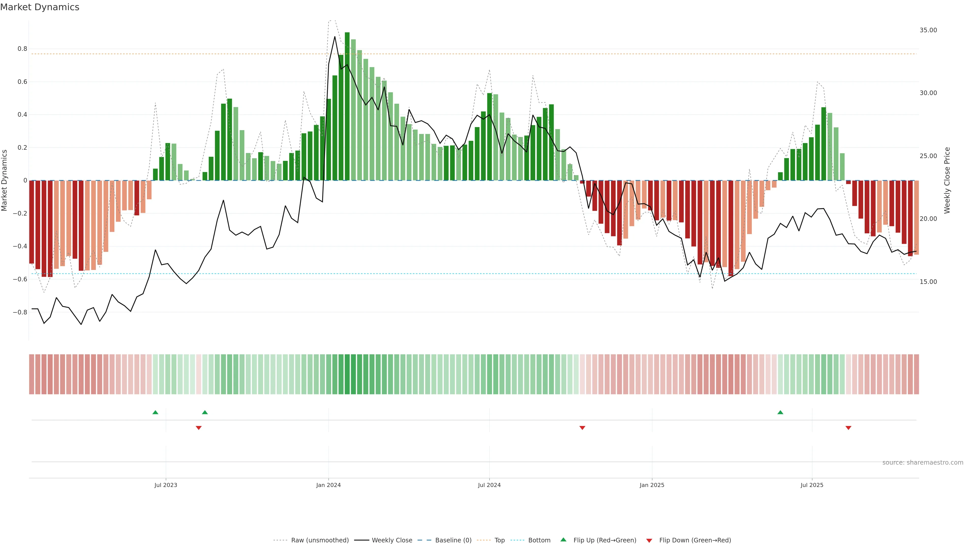Click the red triangle icon in the legend
The image size is (976, 549).
[x=649, y=541]
